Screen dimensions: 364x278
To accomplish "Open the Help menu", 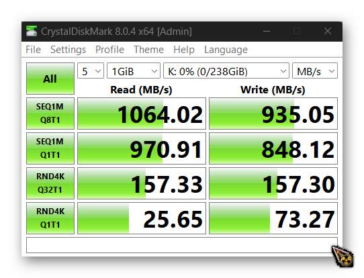I will (184, 50).
